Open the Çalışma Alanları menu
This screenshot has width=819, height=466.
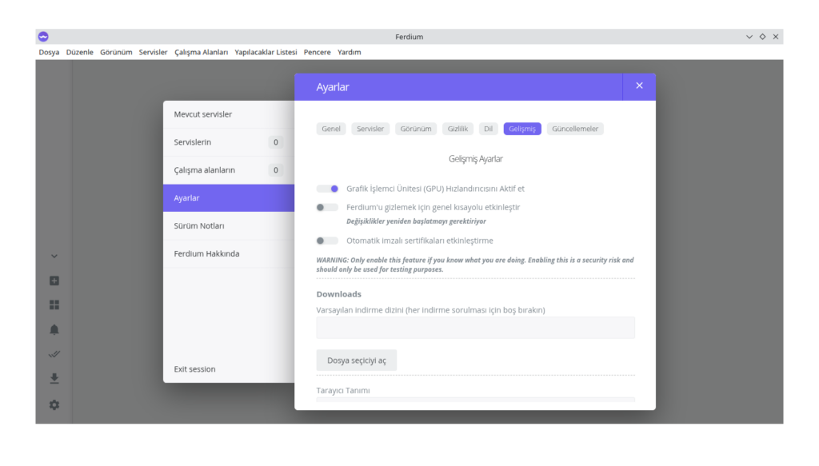(201, 52)
